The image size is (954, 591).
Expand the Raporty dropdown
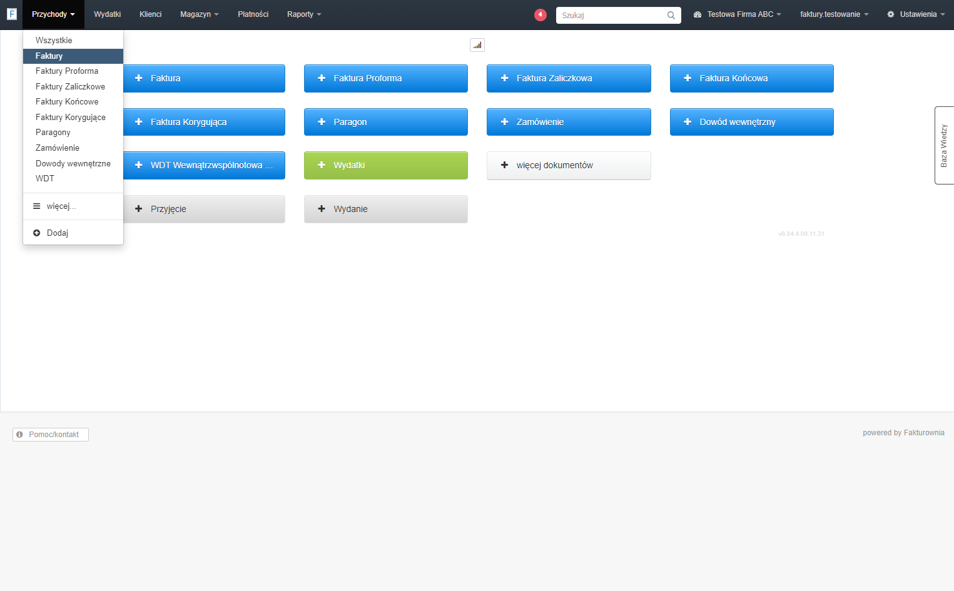[304, 14]
